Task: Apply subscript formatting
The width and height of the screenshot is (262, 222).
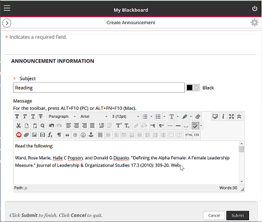Action: (127, 126)
